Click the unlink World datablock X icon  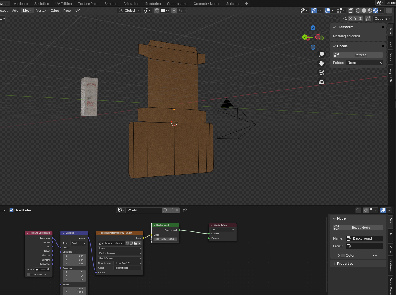[x=177, y=210]
